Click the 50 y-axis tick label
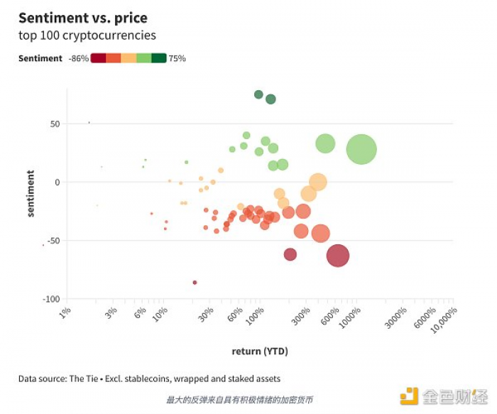 tap(55, 124)
